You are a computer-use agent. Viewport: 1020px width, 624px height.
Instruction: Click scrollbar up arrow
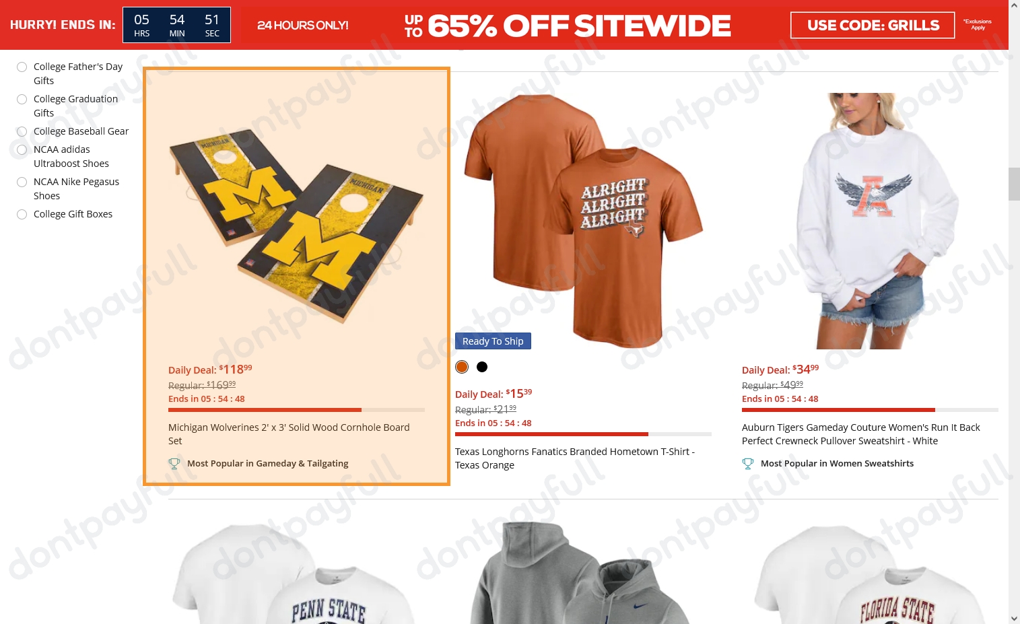point(1014,5)
